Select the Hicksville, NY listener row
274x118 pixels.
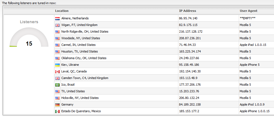pyautogui.click(x=80, y=98)
